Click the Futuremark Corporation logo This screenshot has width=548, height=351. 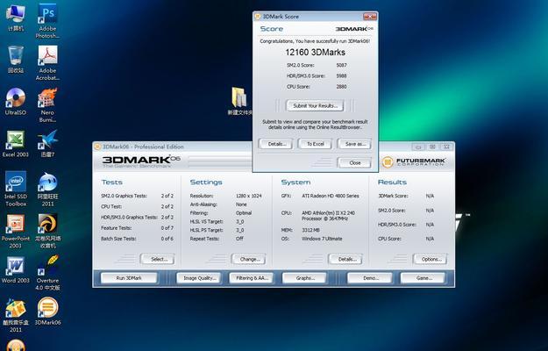coord(413,161)
